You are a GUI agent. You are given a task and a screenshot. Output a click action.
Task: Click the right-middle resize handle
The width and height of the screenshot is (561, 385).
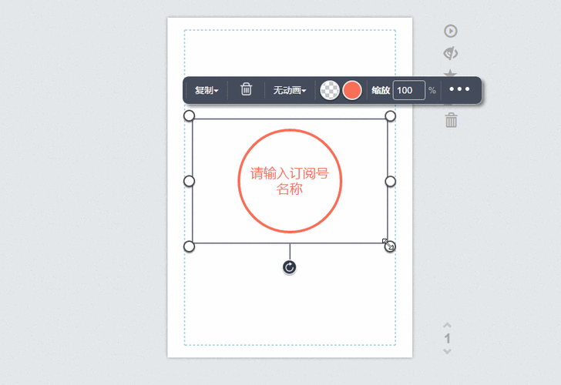[x=391, y=181]
